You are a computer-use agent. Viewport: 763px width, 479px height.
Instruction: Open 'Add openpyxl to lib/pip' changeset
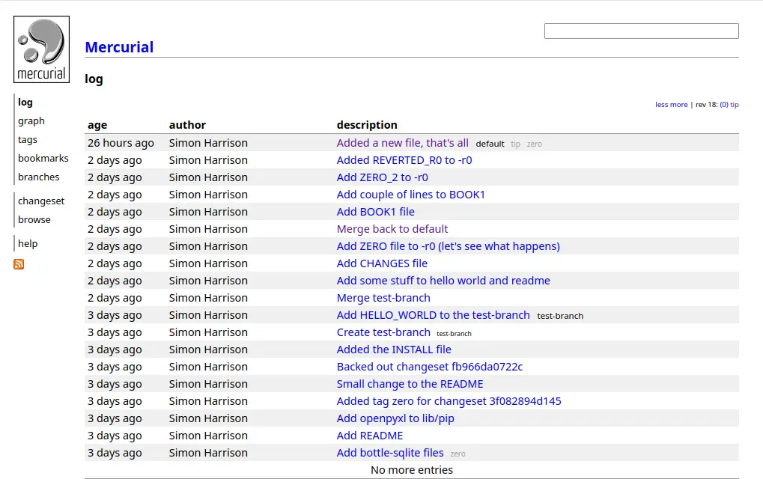pos(395,418)
